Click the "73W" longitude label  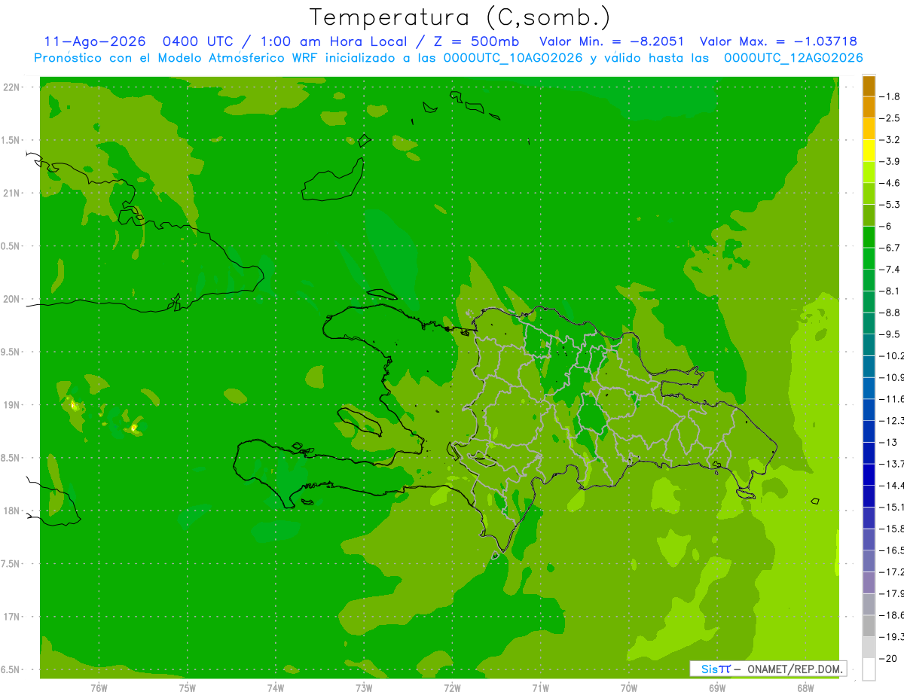click(x=364, y=687)
